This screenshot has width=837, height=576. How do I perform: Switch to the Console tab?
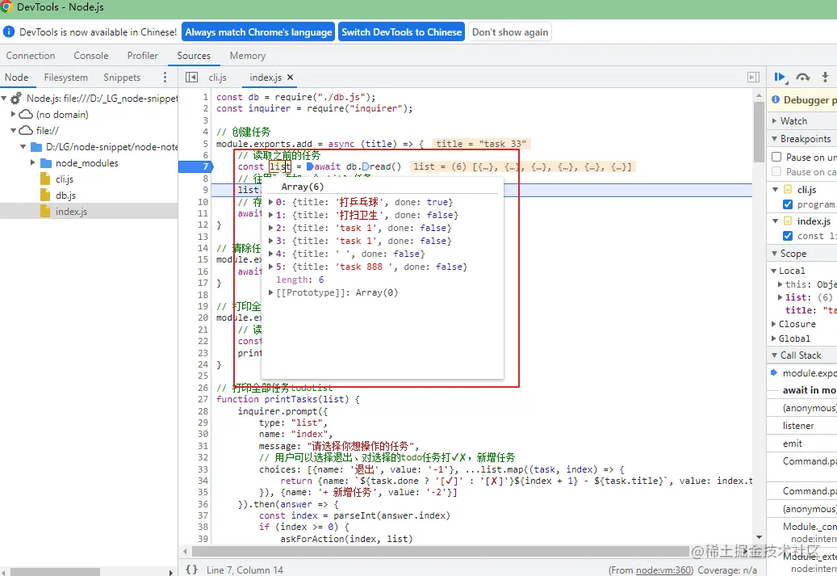coord(90,56)
